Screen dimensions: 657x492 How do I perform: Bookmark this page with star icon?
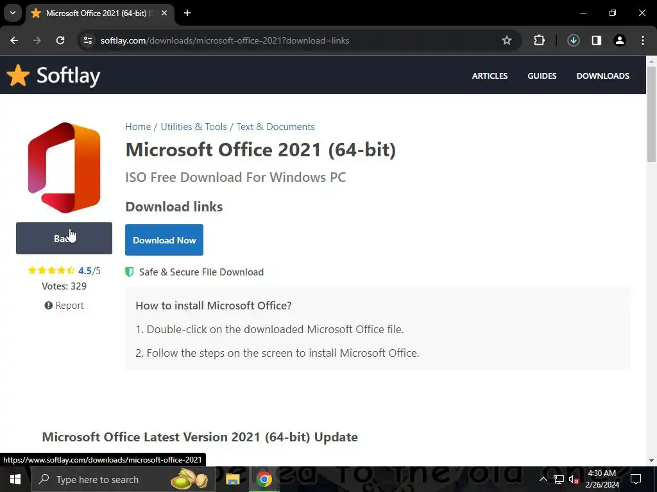507,40
